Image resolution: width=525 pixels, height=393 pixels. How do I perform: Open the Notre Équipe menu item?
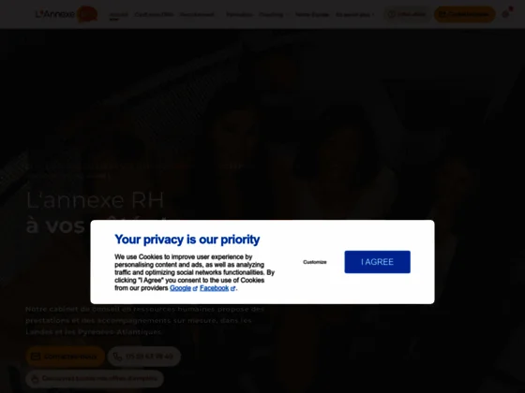(311, 14)
